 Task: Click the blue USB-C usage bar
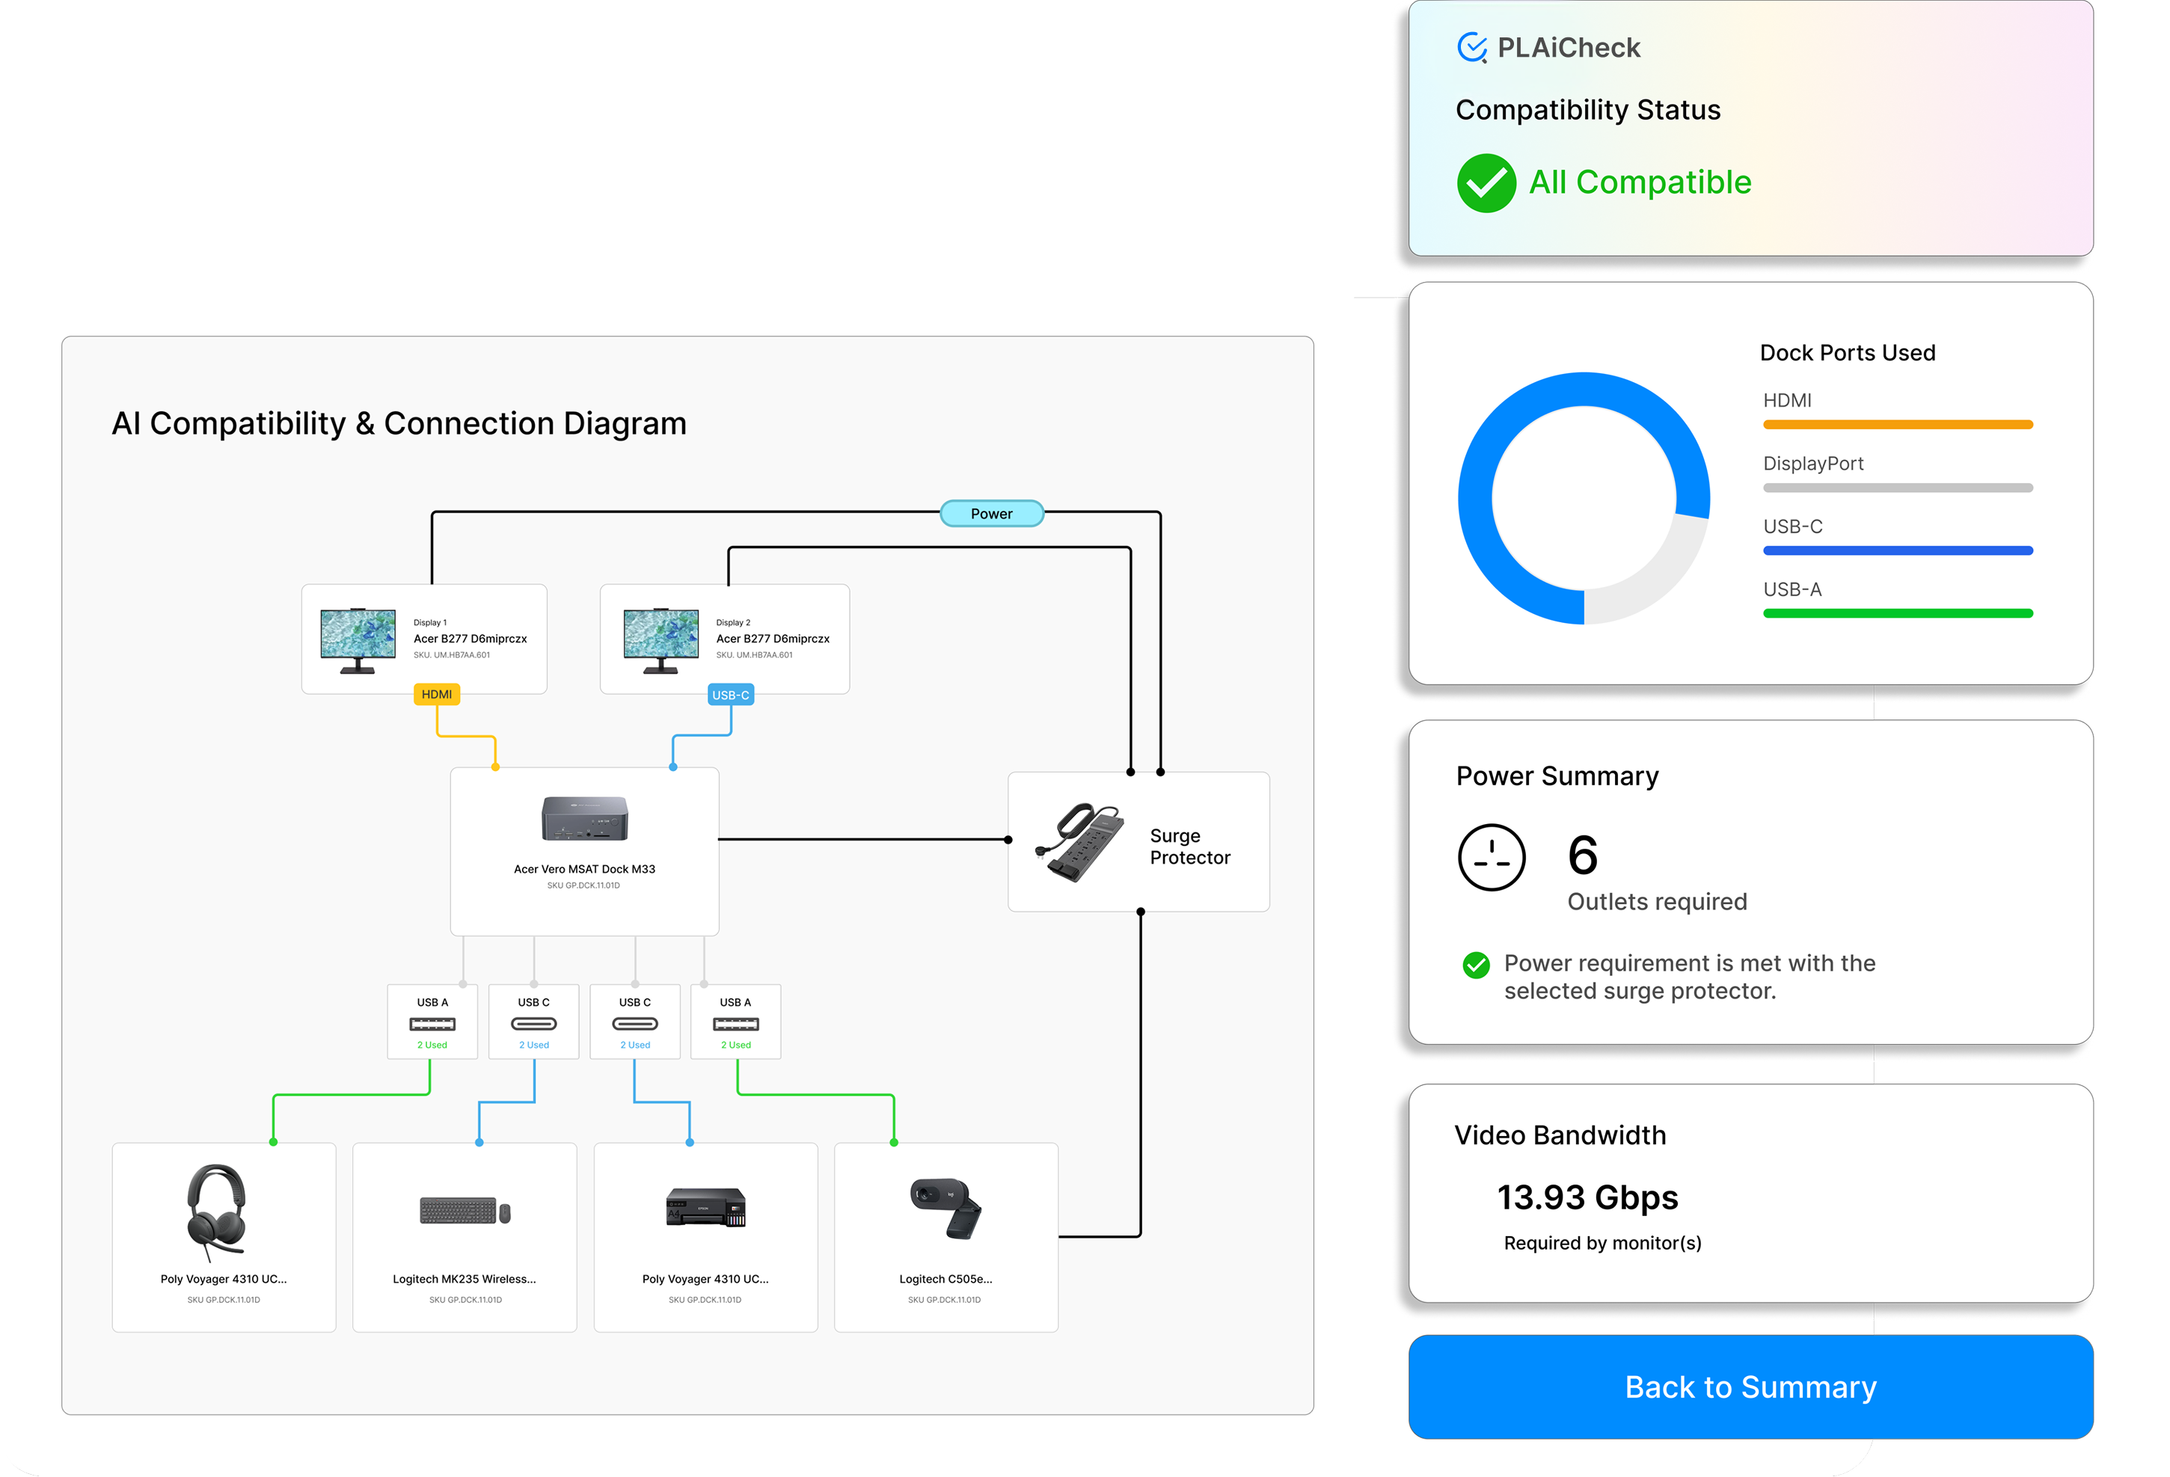click(x=1898, y=551)
